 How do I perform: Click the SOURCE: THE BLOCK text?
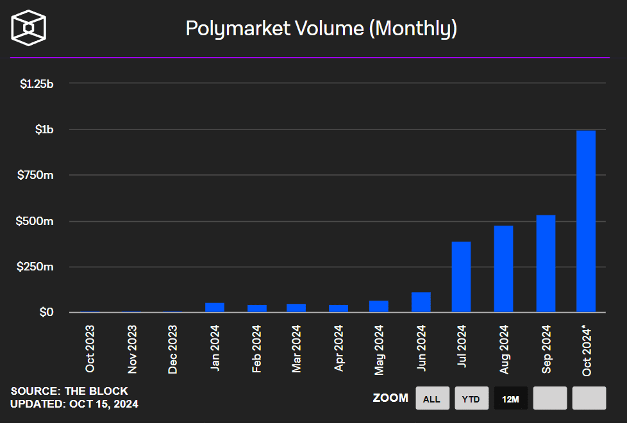point(69,391)
